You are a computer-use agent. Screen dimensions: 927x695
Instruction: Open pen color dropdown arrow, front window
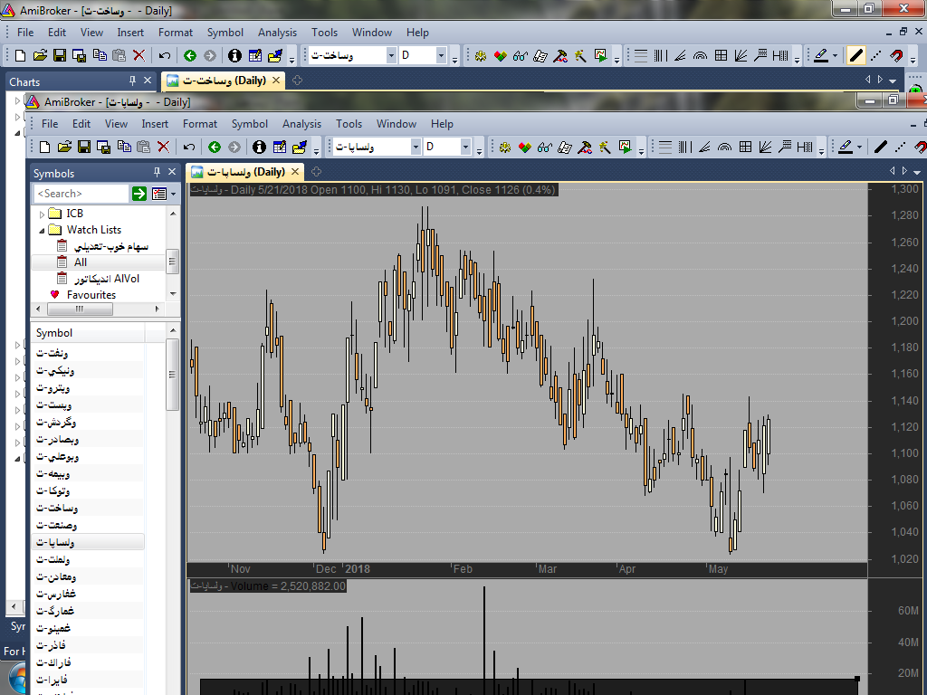(x=859, y=148)
